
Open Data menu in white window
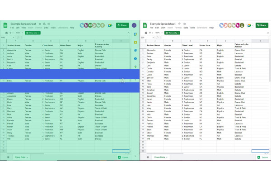[x=186, y=28]
